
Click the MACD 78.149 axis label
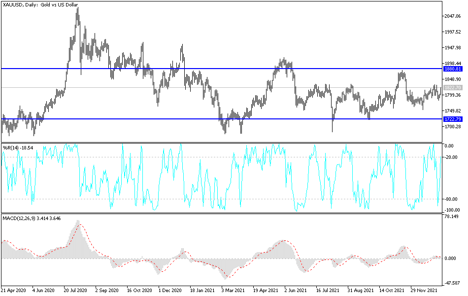[451, 217]
